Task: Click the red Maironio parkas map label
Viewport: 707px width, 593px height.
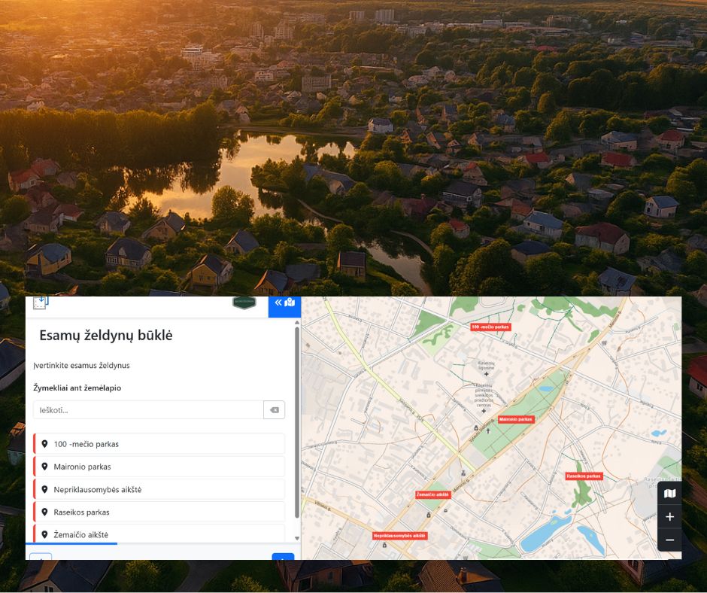Action: [x=516, y=419]
